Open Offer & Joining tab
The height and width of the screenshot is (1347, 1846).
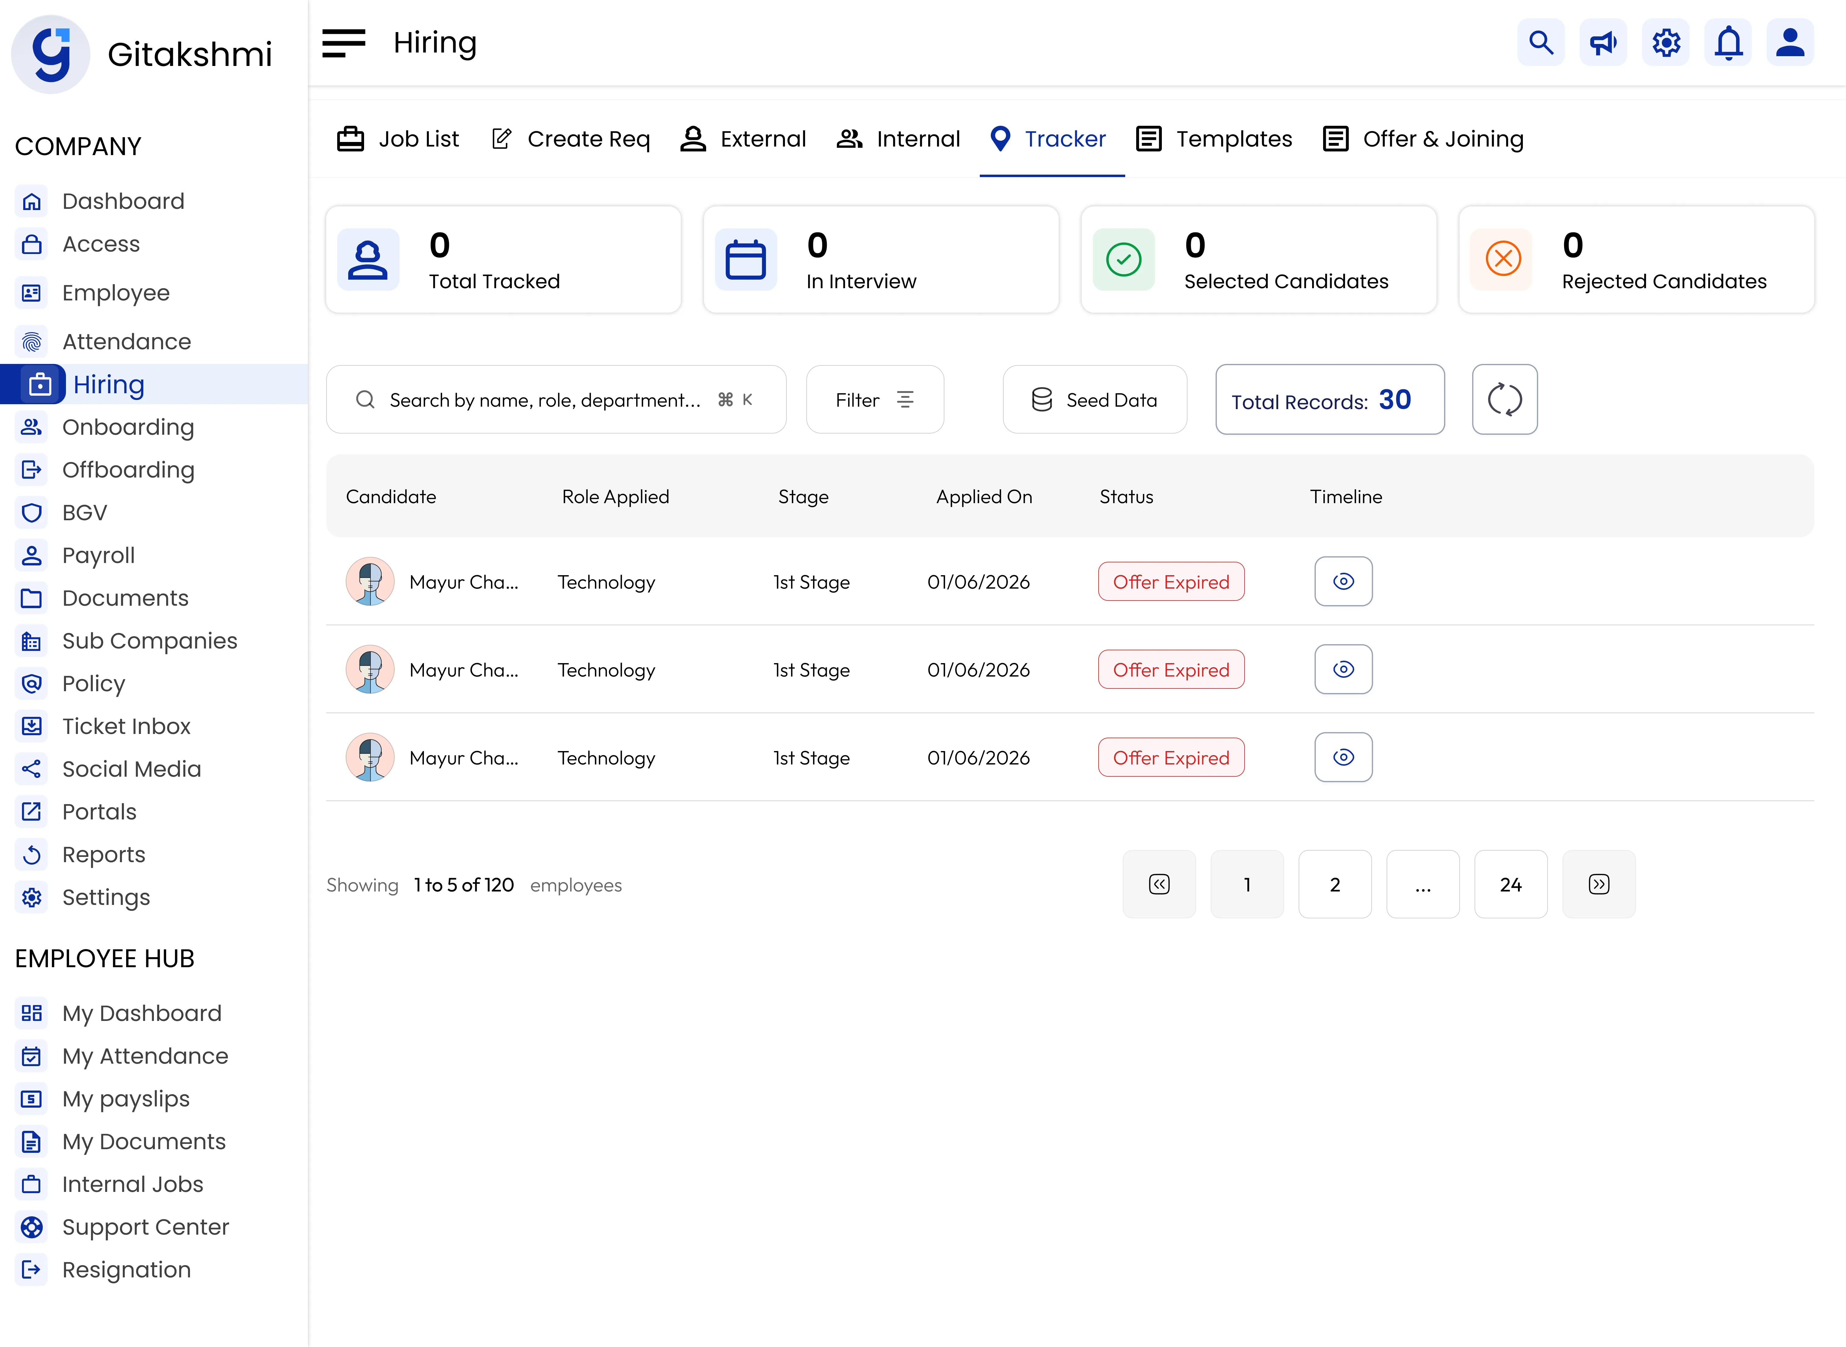click(1424, 139)
